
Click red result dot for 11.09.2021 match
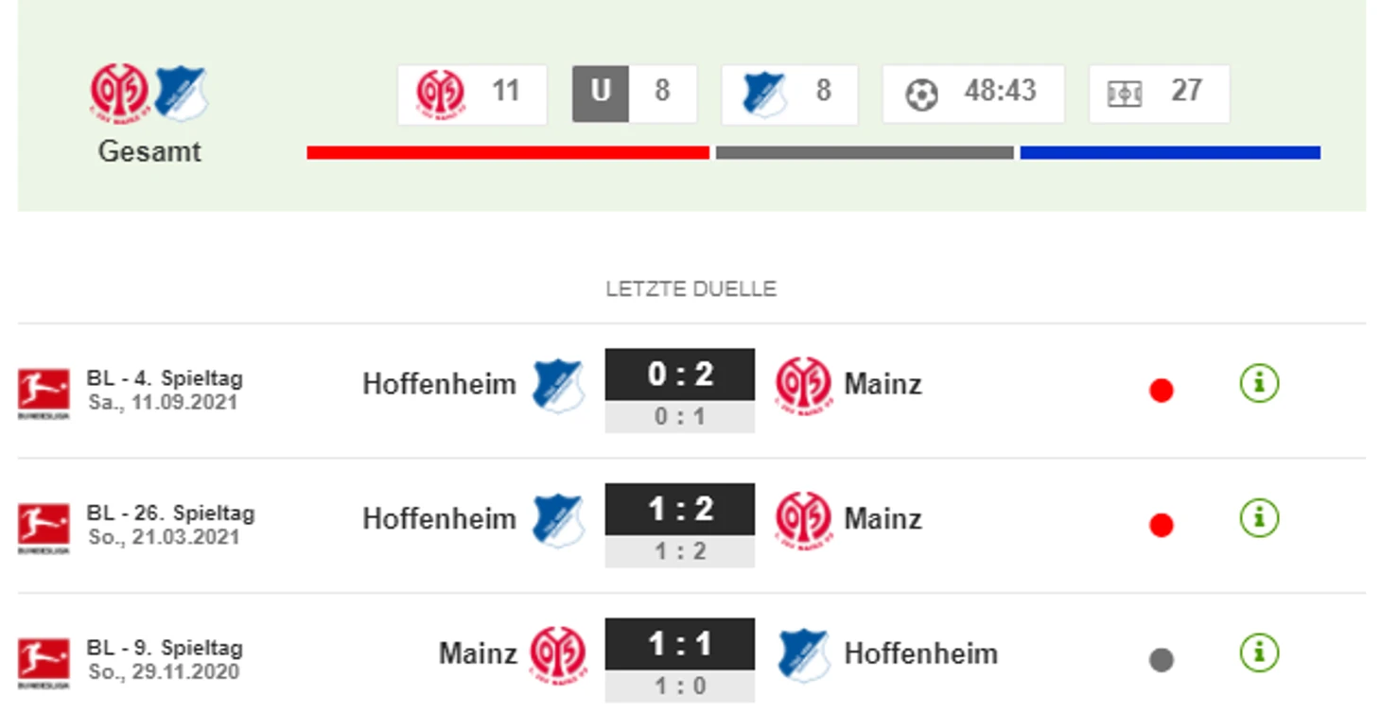point(1162,390)
